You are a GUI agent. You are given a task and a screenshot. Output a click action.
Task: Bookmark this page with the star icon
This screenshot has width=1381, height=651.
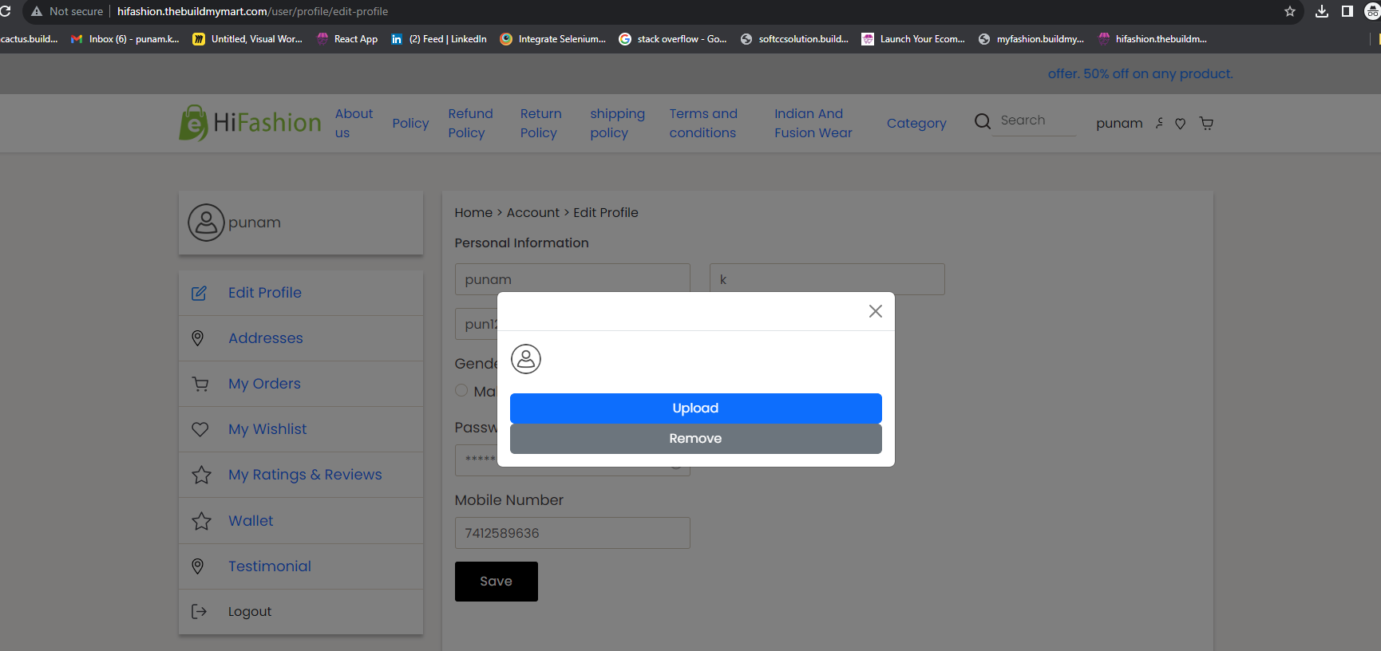(1290, 11)
